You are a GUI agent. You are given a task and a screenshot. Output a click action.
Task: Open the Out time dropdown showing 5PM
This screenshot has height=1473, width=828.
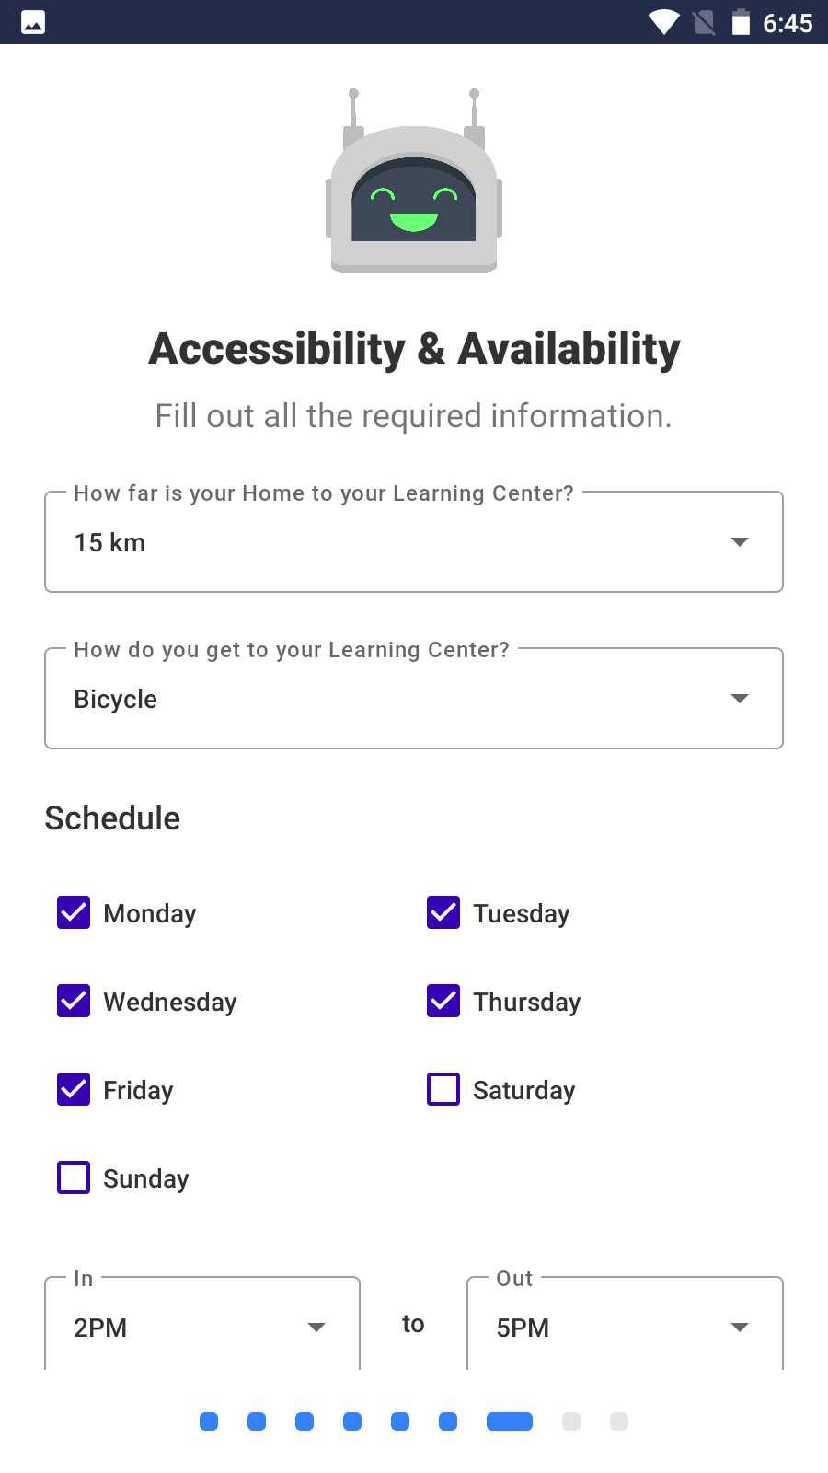point(625,1327)
